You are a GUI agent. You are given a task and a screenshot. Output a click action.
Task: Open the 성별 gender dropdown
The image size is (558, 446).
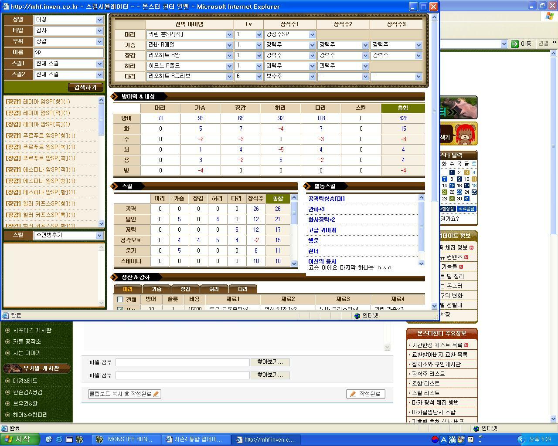99,20
